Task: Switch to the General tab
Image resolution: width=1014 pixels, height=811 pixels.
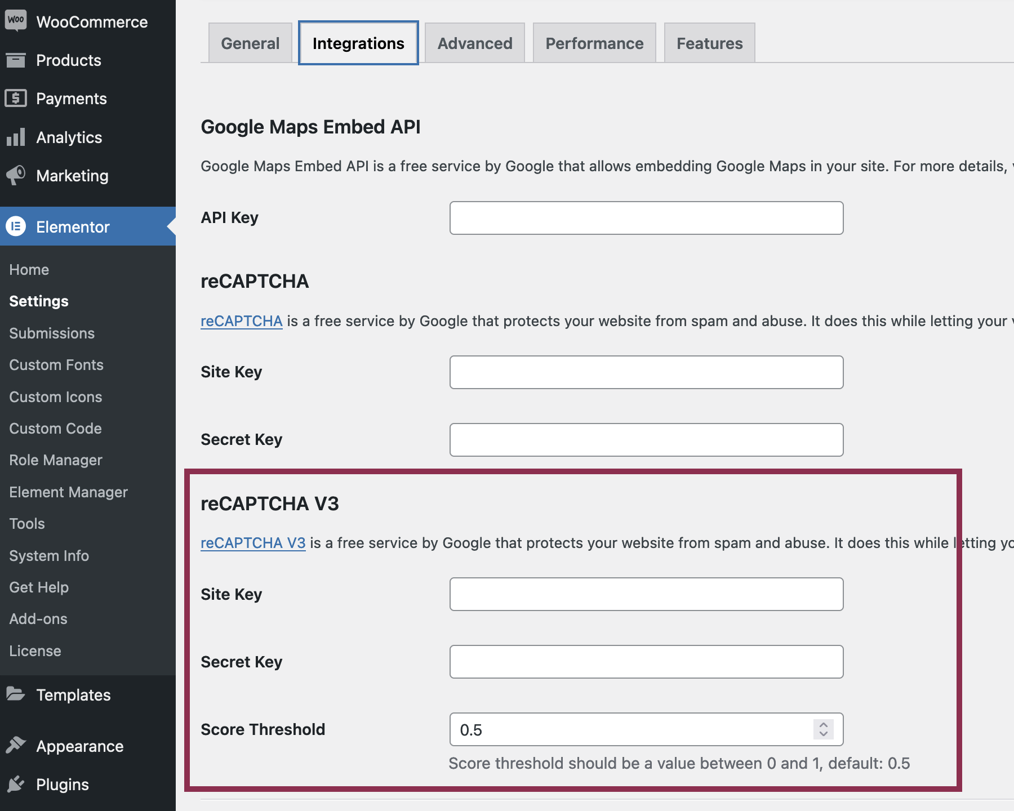Action: click(x=250, y=43)
